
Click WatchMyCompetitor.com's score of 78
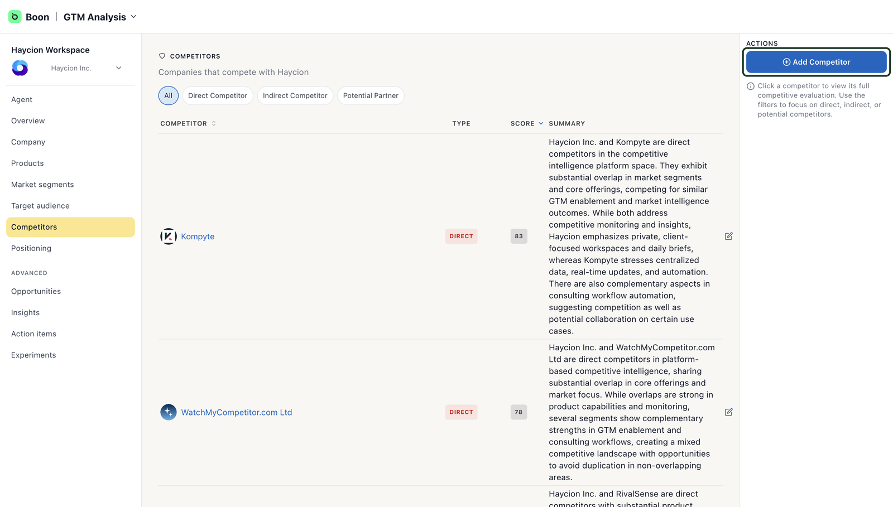pos(518,412)
